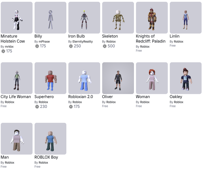Click the Robux icon beside Billy's price
The width and height of the screenshot is (220, 176).
click(x=37, y=46)
